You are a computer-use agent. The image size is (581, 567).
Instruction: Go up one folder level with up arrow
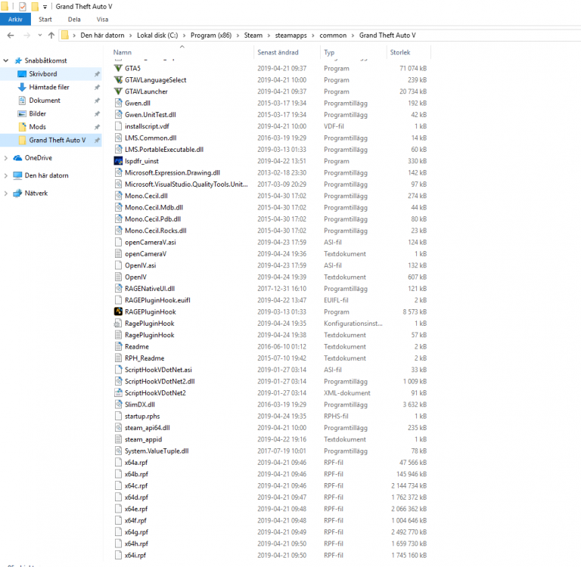tap(51, 36)
